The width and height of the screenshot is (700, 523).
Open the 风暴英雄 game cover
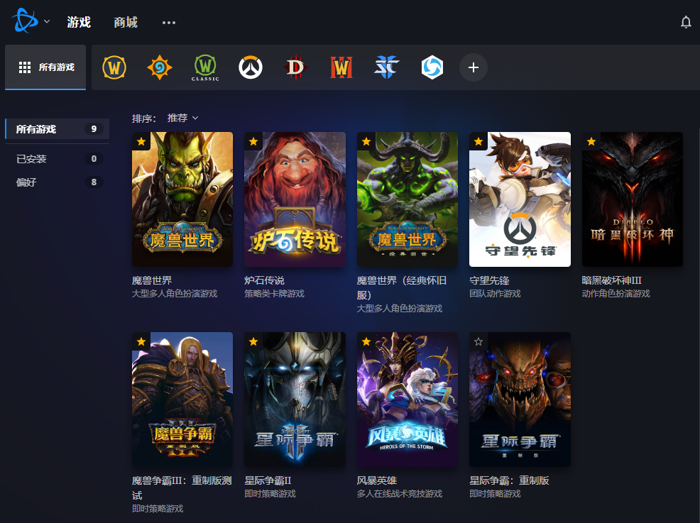coord(408,400)
